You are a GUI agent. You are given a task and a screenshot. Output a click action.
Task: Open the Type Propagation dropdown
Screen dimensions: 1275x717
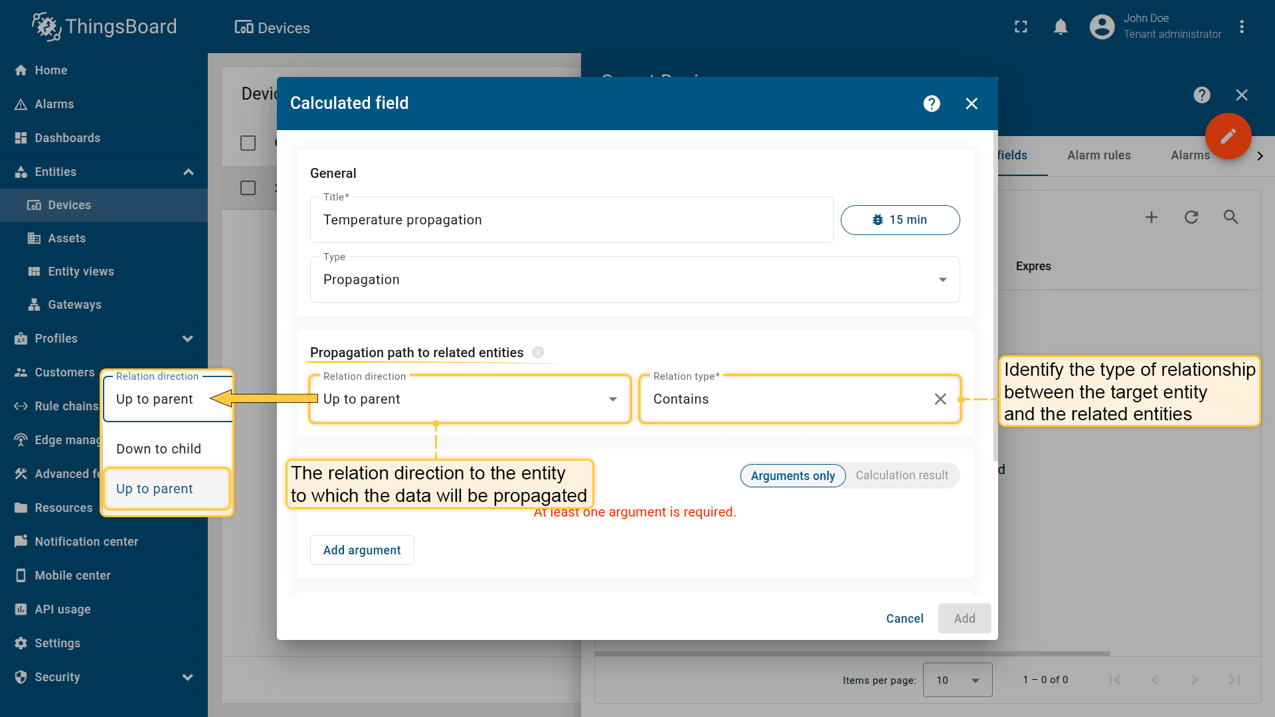point(634,279)
